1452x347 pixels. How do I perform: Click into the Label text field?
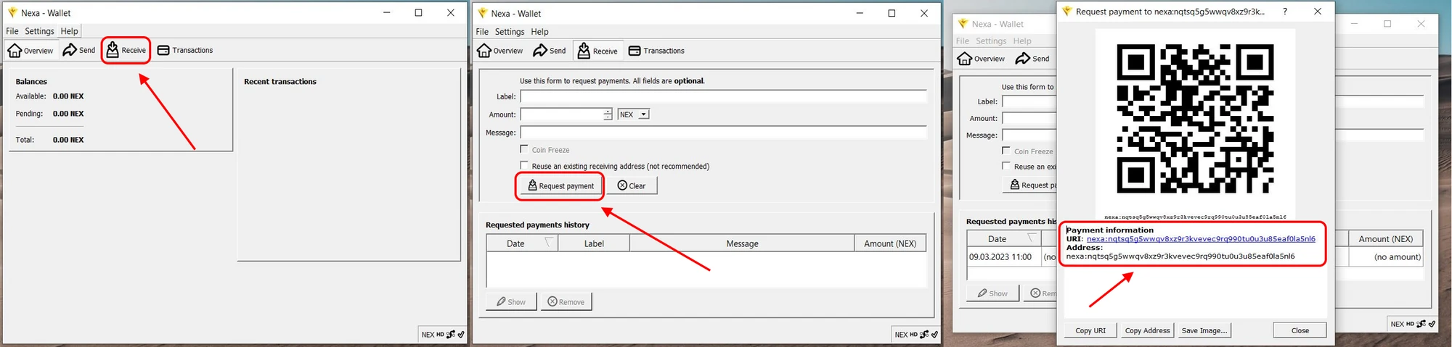tap(723, 96)
